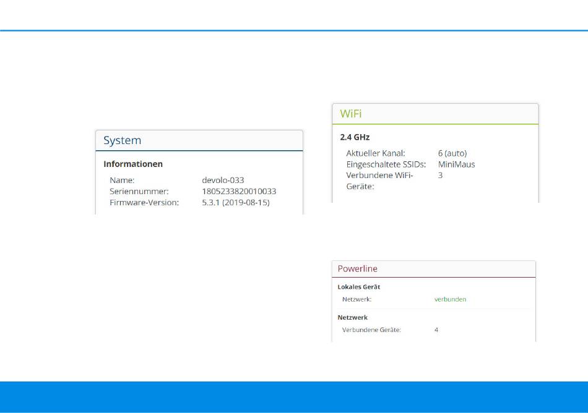Select the SSID name MiniMaus

coord(456,164)
